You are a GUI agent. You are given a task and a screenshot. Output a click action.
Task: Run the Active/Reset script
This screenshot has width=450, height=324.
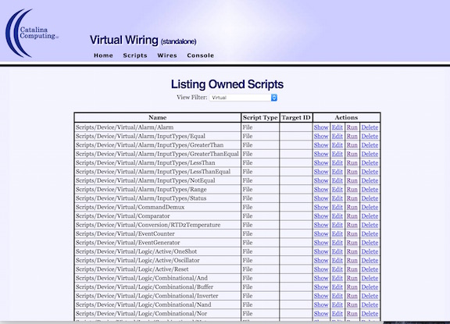[x=352, y=269]
